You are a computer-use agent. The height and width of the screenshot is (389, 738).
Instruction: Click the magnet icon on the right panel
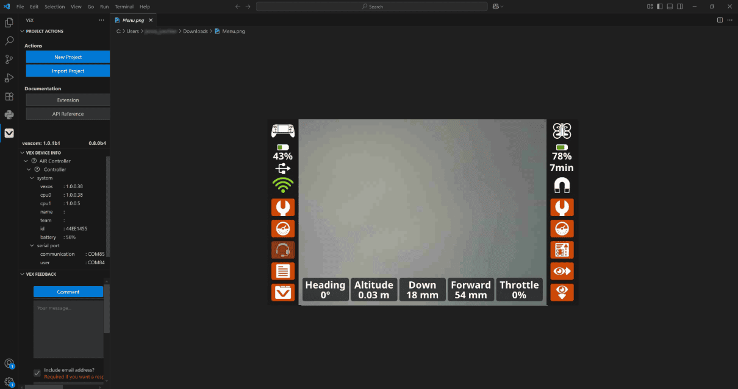click(x=562, y=186)
